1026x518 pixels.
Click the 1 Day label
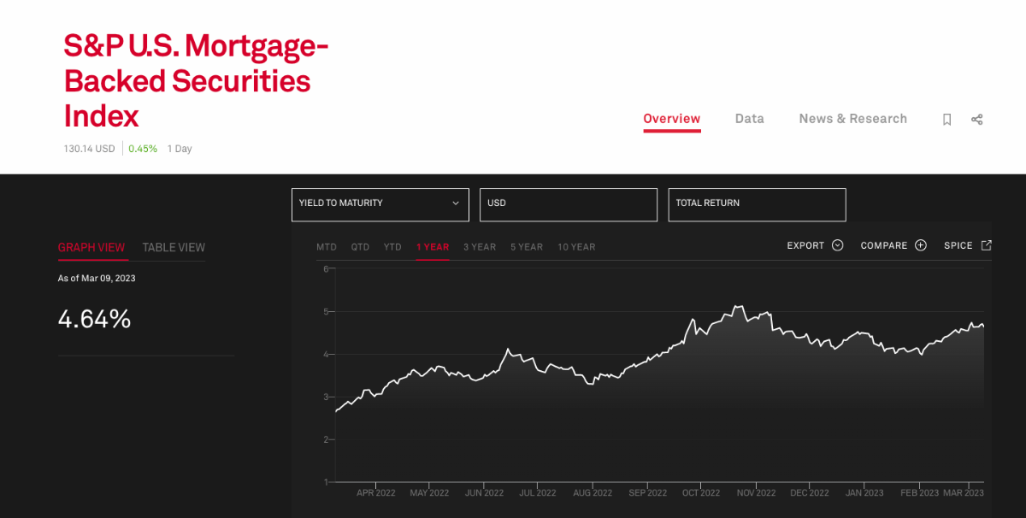coord(180,149)
